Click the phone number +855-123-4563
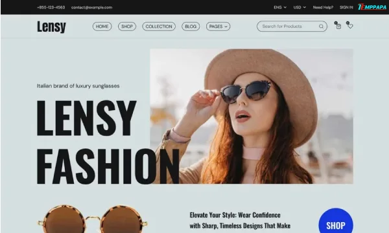 51,7
